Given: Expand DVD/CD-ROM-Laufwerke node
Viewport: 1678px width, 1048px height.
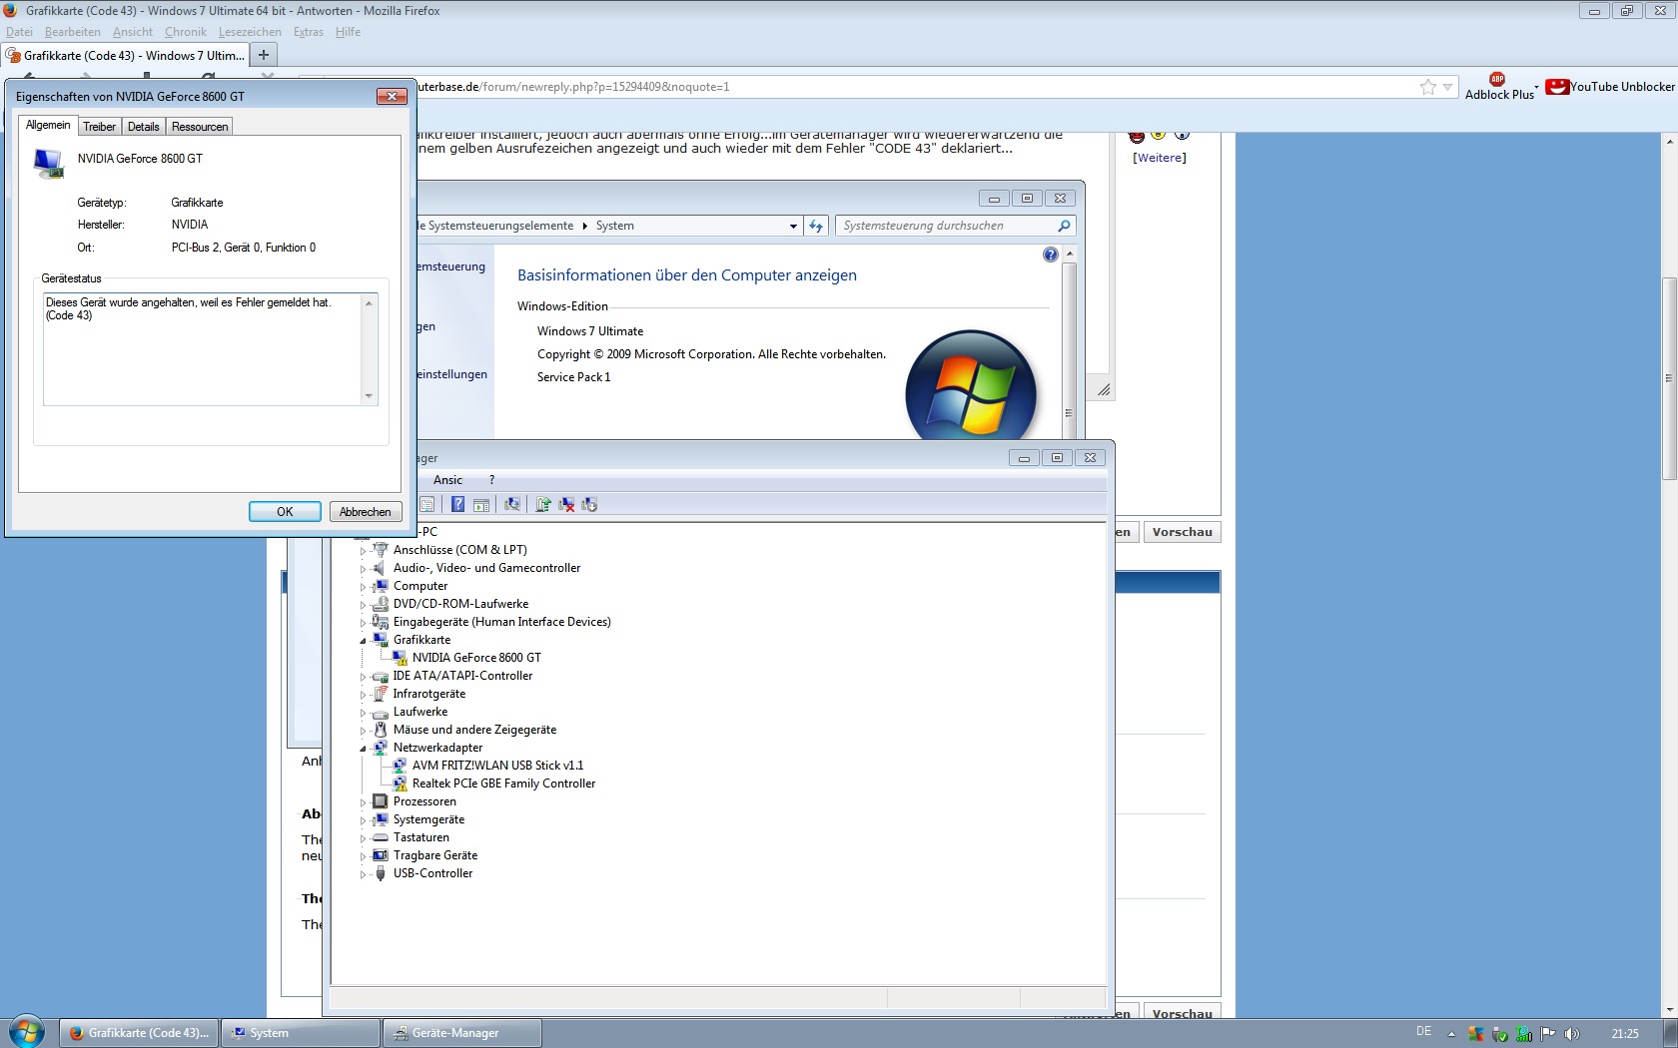Looking at the screenshot, I should click(363, 605).
